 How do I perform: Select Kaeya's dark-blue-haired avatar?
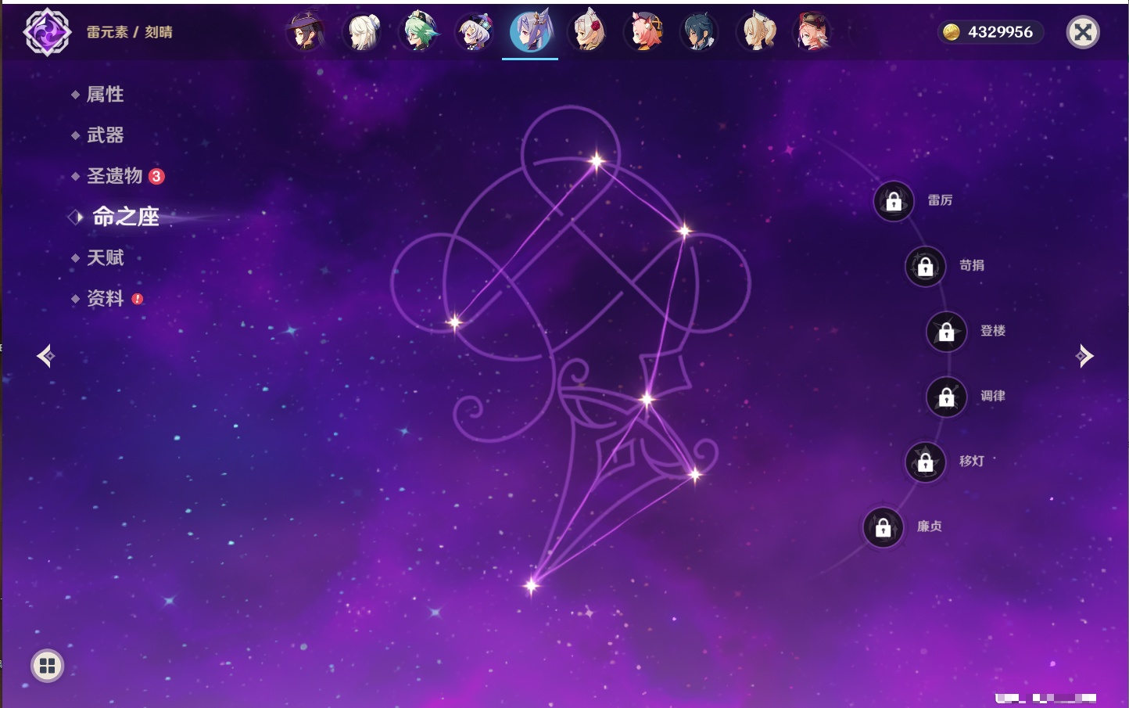(x=699, y=32)
